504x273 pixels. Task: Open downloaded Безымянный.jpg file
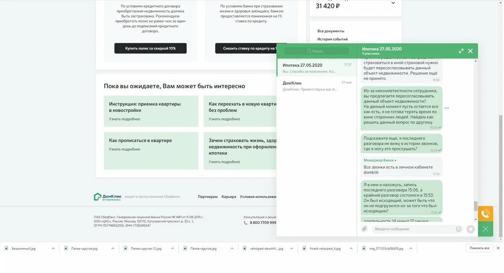click(x=24, y=248)
